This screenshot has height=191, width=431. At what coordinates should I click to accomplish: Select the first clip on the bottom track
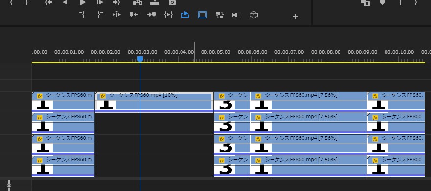(63, 166)
